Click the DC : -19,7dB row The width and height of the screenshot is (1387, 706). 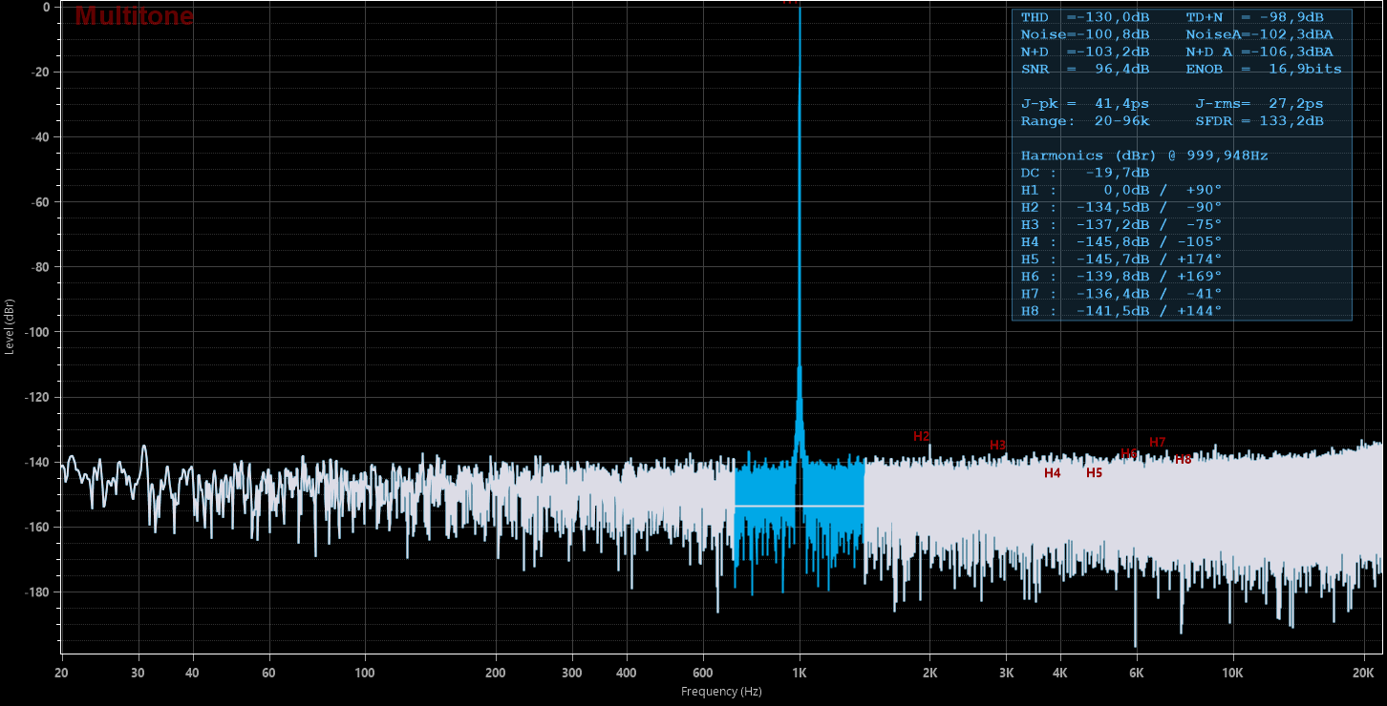point(1085,173)
